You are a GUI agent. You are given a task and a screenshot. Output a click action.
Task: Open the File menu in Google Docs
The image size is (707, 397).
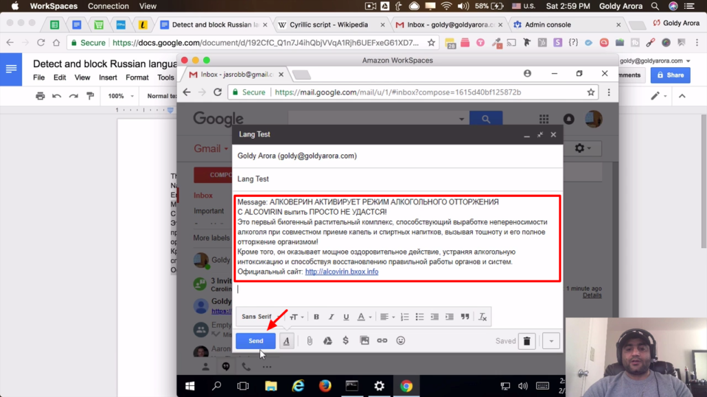(38, 77)
